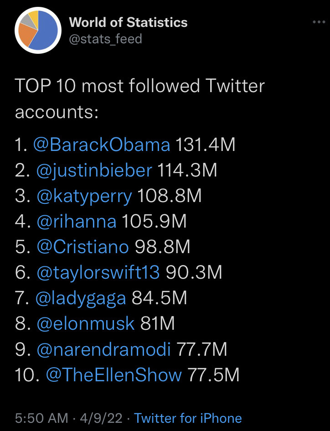The width and height of the screenshot is (330, 431).
Task: Click the 77.5M follower count text
Action: pyautogui.click(x=213, y=375)
